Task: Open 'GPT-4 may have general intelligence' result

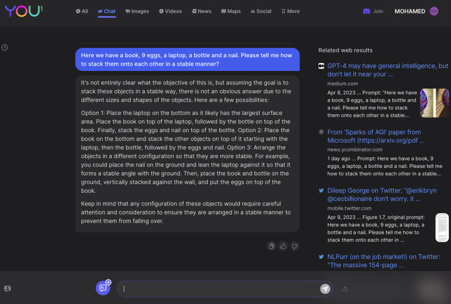Action: [388, 70]
